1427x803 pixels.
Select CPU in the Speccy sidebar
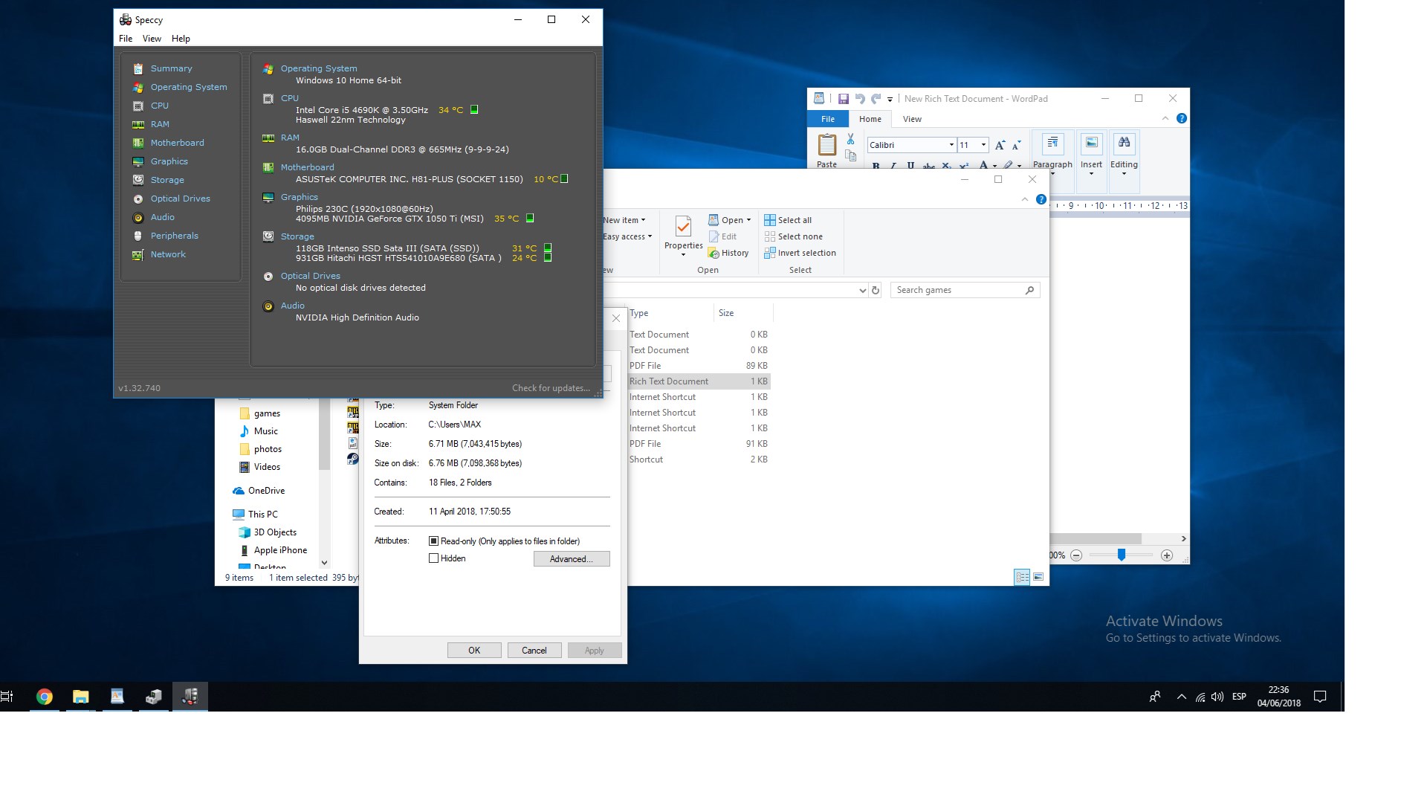tap(159, 106)
